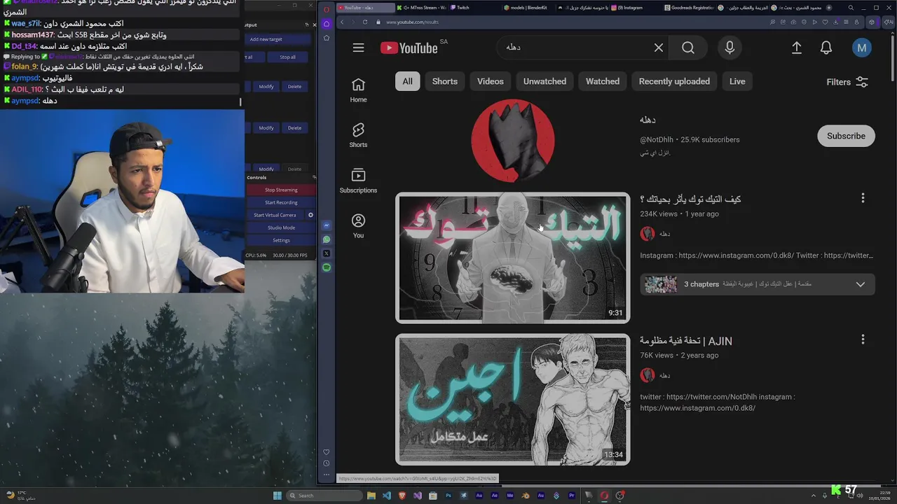Open Photoshop from the taskbar

448,496
